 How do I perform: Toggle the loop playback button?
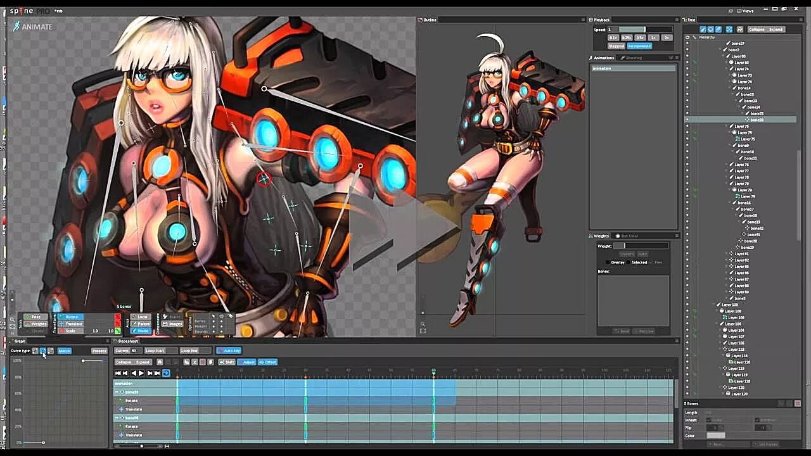(x=166, y=373)
